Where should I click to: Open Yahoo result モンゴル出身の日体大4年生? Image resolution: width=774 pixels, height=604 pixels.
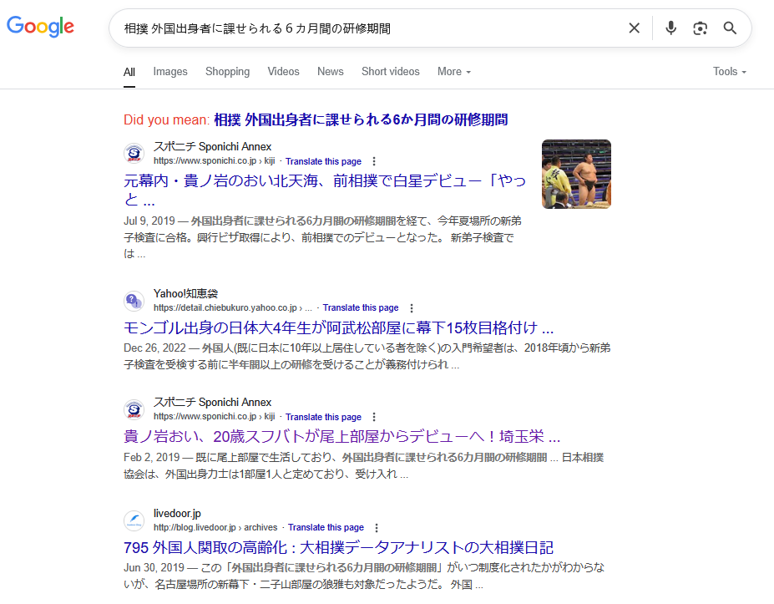(x=339, y=328)
